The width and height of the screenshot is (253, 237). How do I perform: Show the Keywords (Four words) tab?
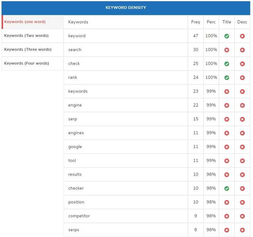pyautogui.click(x=33, y=63)
